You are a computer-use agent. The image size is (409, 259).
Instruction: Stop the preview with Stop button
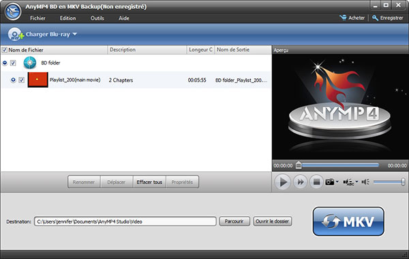click(316, 182)
